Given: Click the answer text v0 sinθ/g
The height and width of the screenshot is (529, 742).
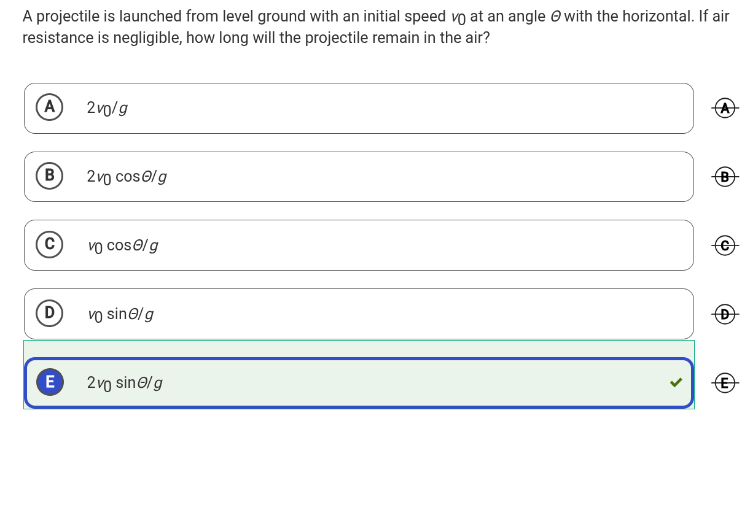Looking at the screenshot, I should (x=120, y=315).
